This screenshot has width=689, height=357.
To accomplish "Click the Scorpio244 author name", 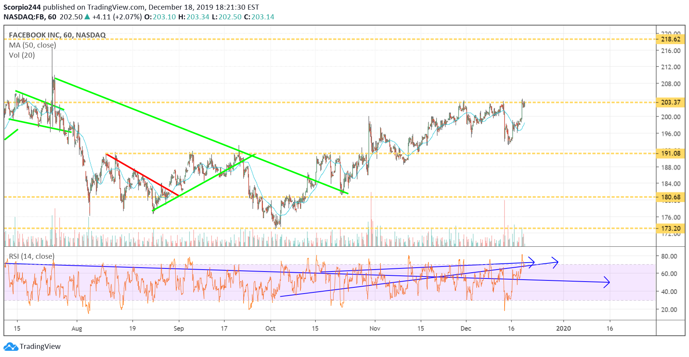I will (x=22, y=7).
